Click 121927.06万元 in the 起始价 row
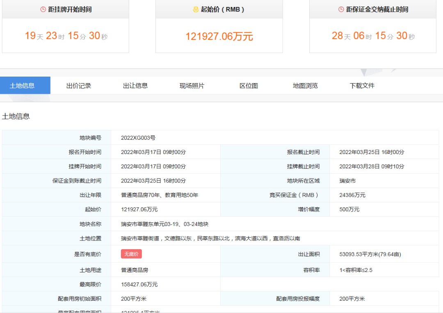Screen dimensions: 443x313 [x=139, y=209]
